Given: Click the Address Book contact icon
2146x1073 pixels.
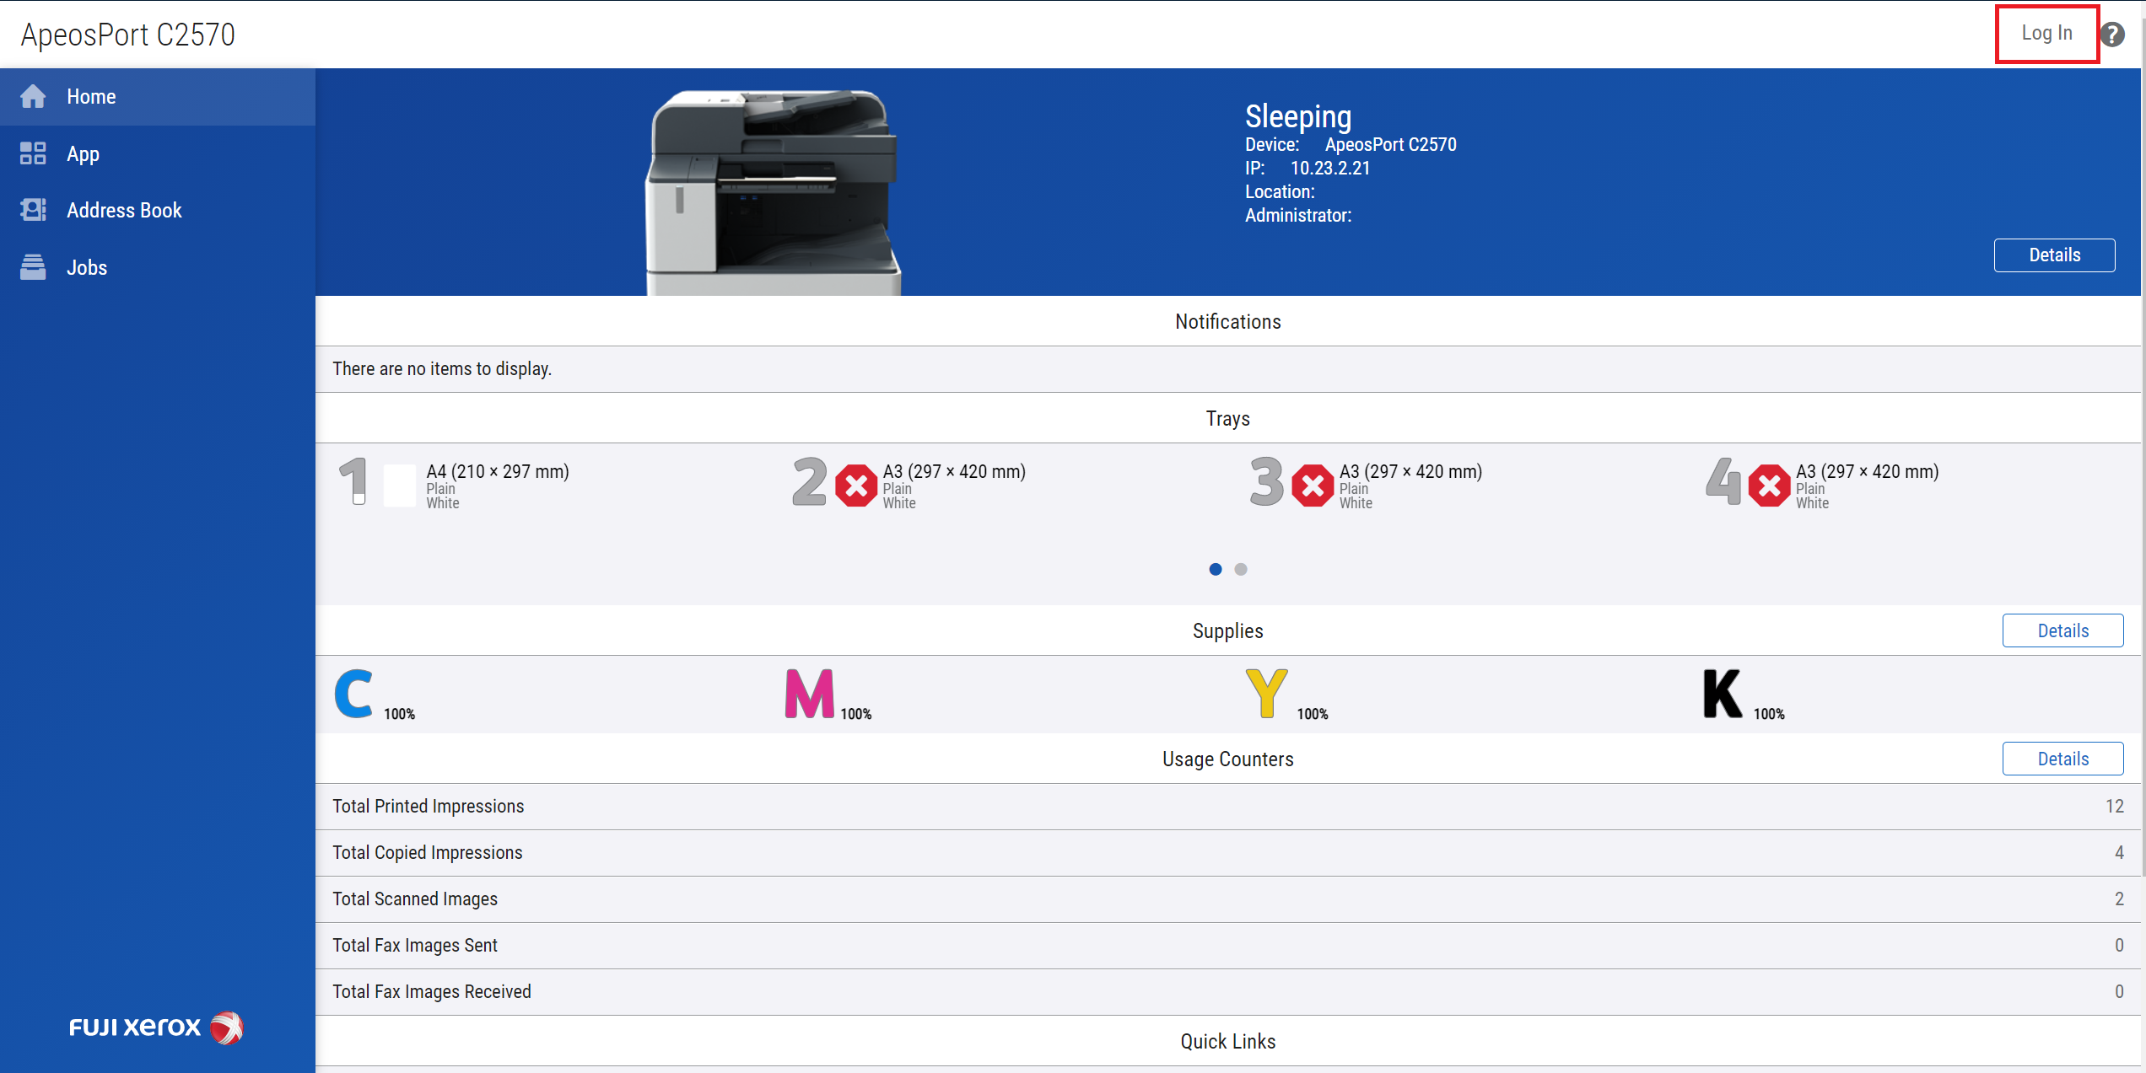Looking at the screenshot, I should 33,210.
